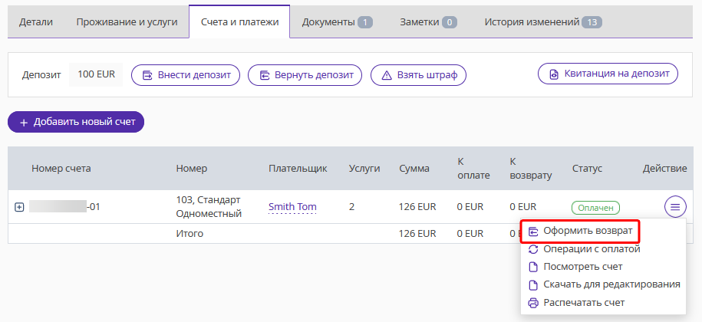Click warning triangle icon in Взять штраф

(x=387, y=75)
